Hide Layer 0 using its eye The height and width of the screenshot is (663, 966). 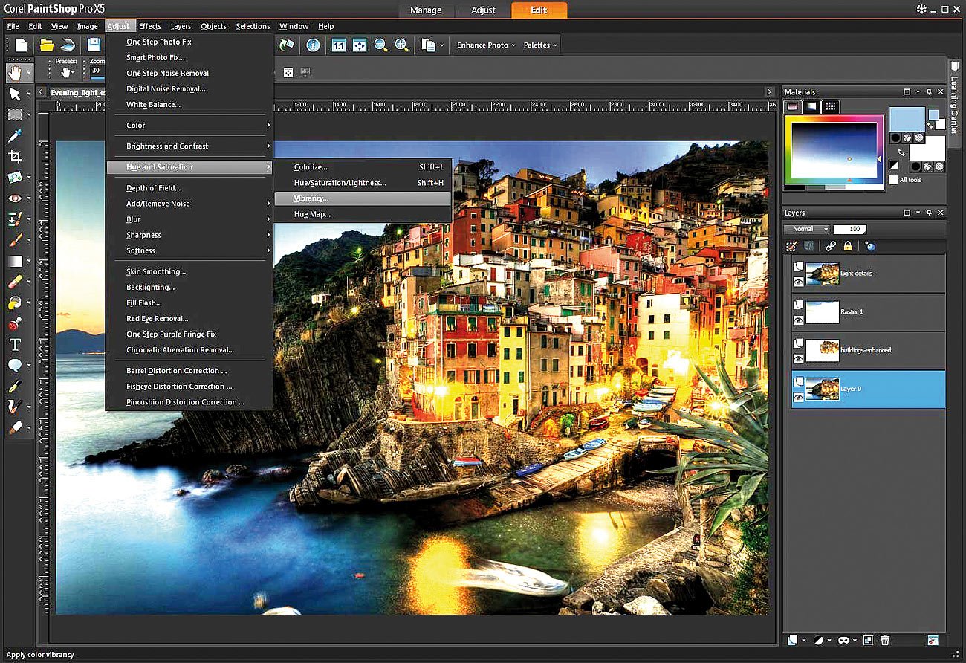pos(799,398)
